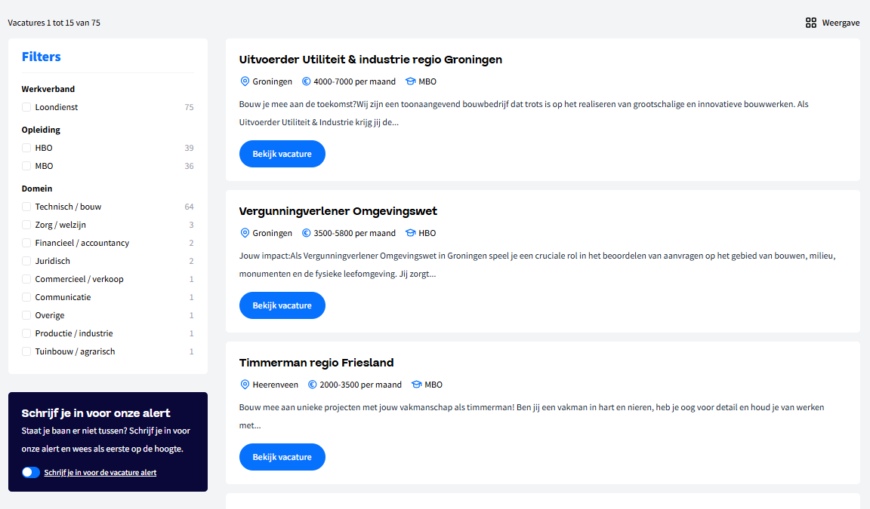The image size is (870, 509).
Task: Select the Technisch / bouw checkbox
Action: pyautogui.click(x=26, y=207)
